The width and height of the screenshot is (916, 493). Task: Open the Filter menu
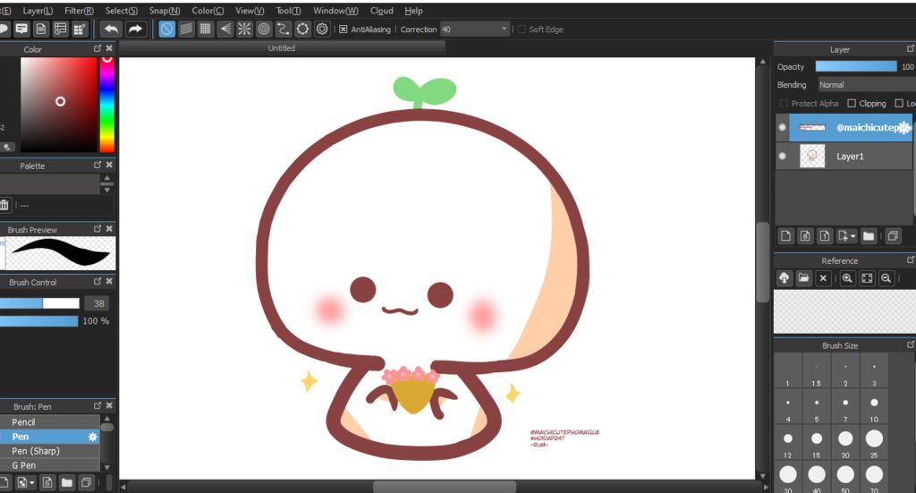pyautogui.click(x=79, y=11)
